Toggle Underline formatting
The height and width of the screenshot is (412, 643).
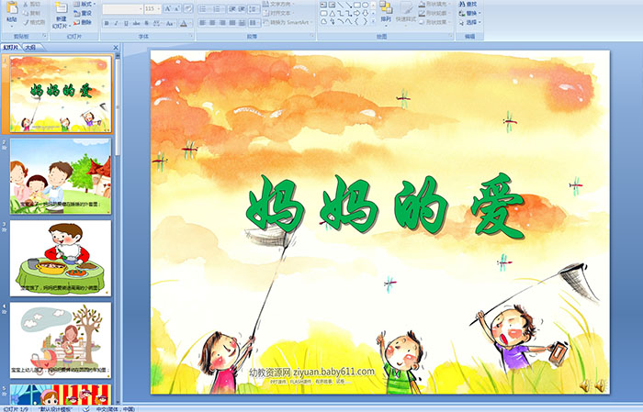[x=126, y=23]
